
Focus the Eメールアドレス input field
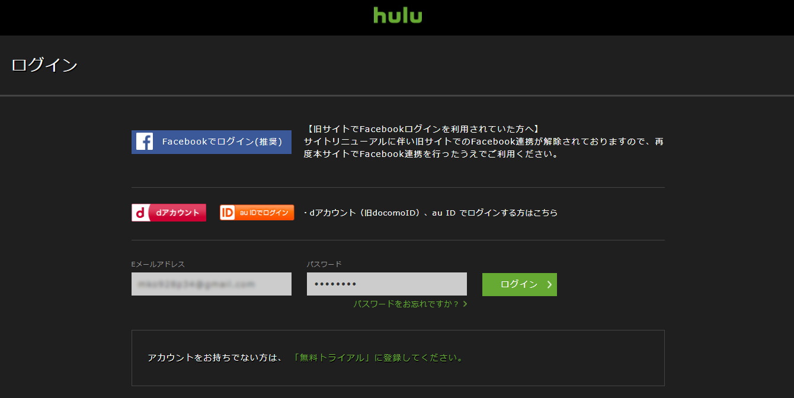211,284
